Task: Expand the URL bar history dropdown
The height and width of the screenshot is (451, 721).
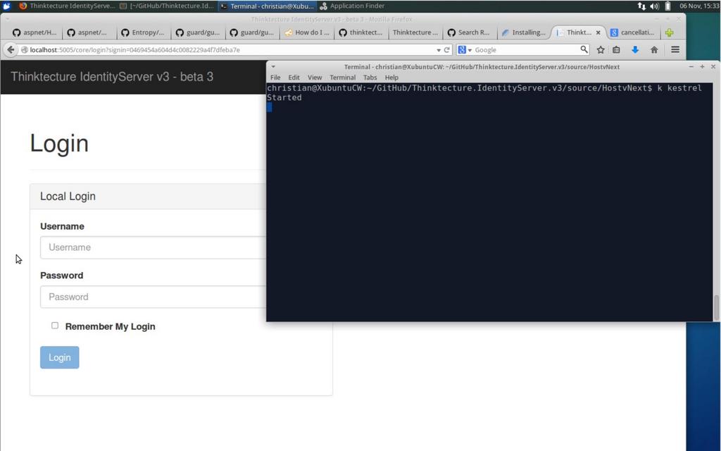Action: 438,50
